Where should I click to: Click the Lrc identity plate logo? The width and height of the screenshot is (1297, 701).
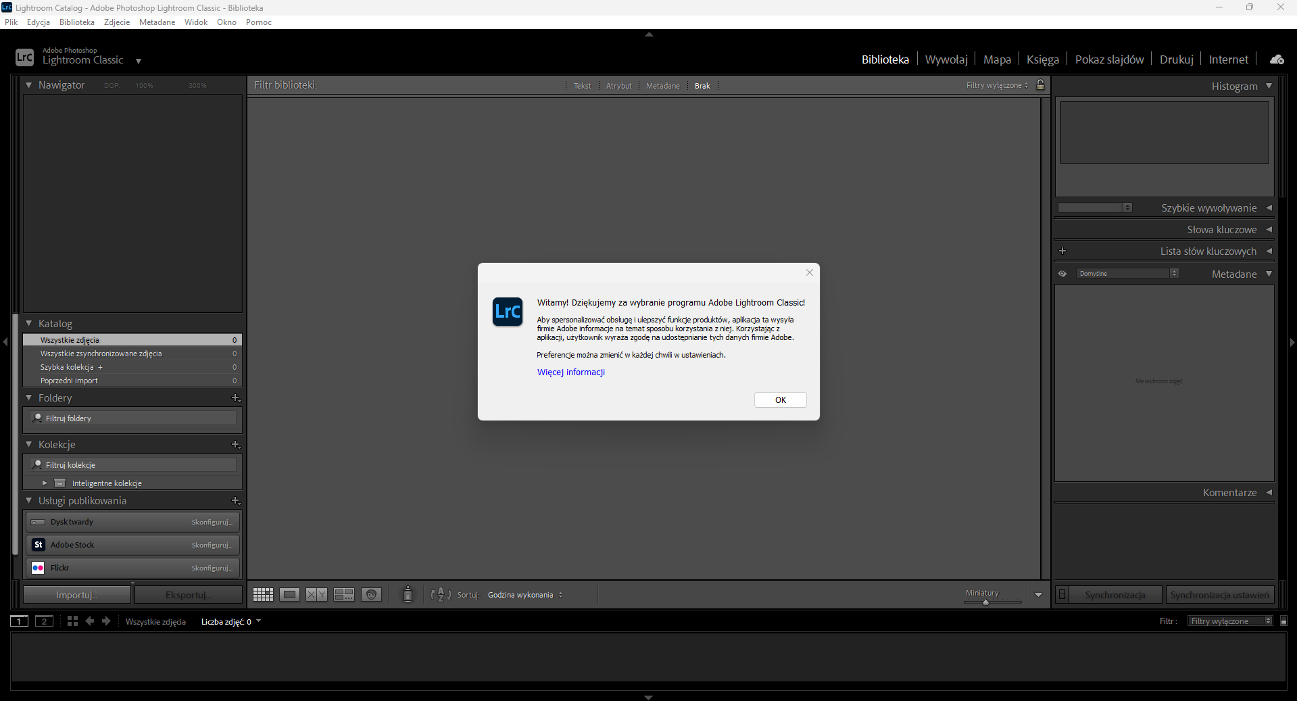click(24, 57)
